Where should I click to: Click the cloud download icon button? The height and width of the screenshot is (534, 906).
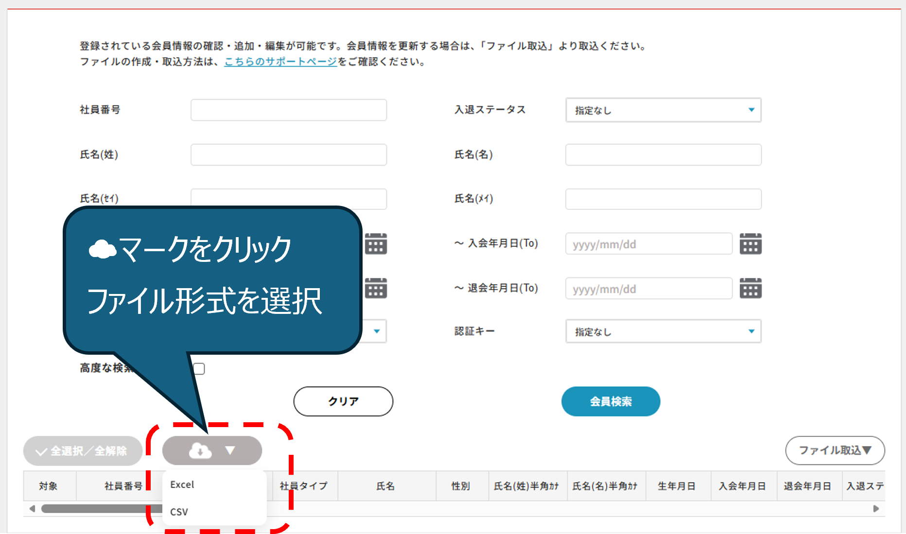pyautogui.click(x=200, y=450)
